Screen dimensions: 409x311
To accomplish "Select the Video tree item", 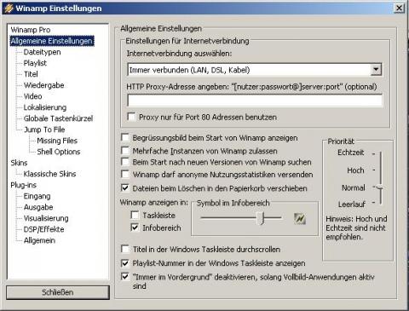I will click(32, 96).
